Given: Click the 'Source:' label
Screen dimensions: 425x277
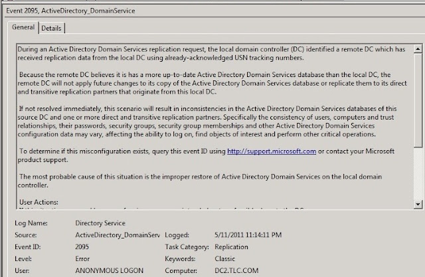Looking at the screenshot, I should tap(25, 235).
